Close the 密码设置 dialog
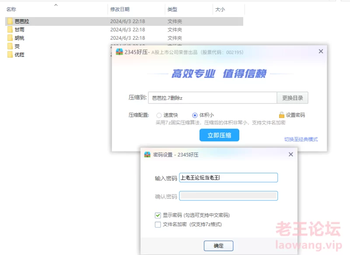The image size is (350, 255). [x=290, y=154]
